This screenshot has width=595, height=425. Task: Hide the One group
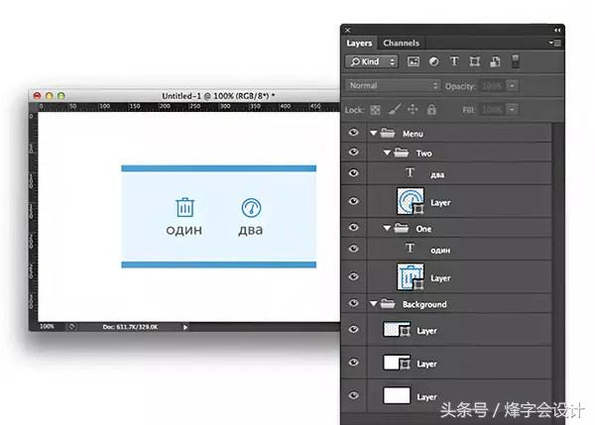pyautogui.click(x=354, y=228)
